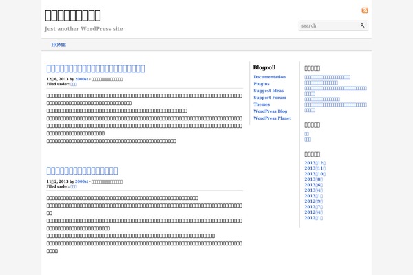Open the RSS feed icon

(365, 10)
